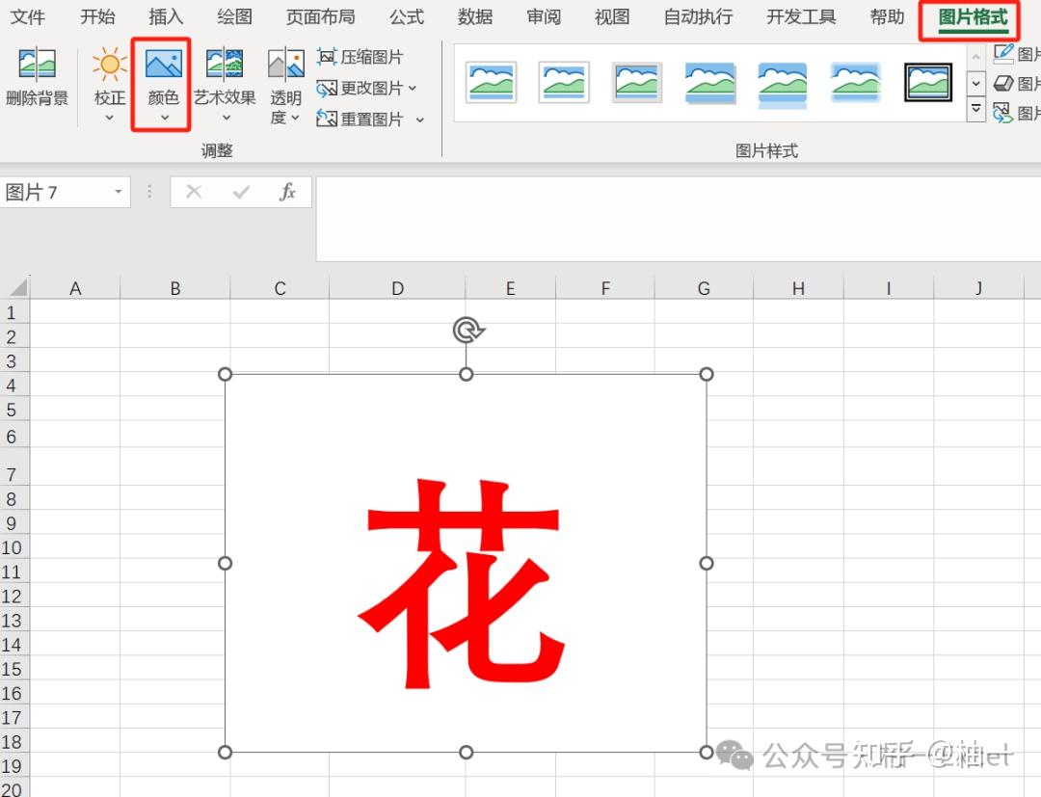This screenshot has height=797, width=1041.
Task: Apply the sixth soft-edge picture style
Action: (x=855, y=82)
